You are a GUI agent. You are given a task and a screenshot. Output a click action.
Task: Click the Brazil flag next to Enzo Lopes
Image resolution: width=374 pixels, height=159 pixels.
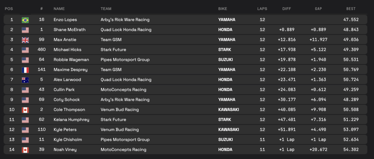pyautogui.click(x=25, y=20)
